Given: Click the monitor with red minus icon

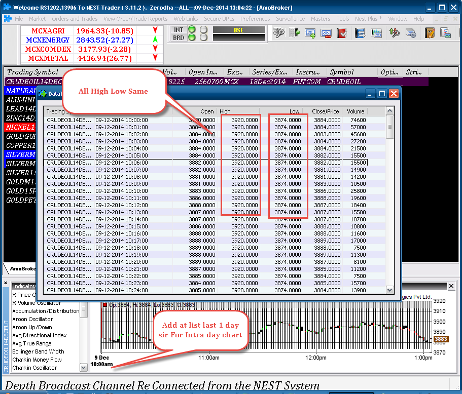Looking at the screenshot, I should 326,33.
